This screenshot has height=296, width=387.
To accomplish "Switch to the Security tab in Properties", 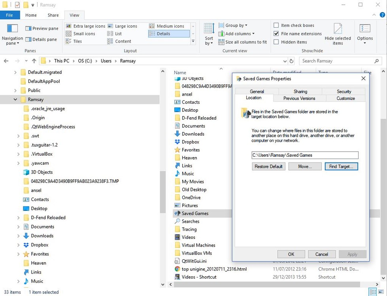I will 344,91.
